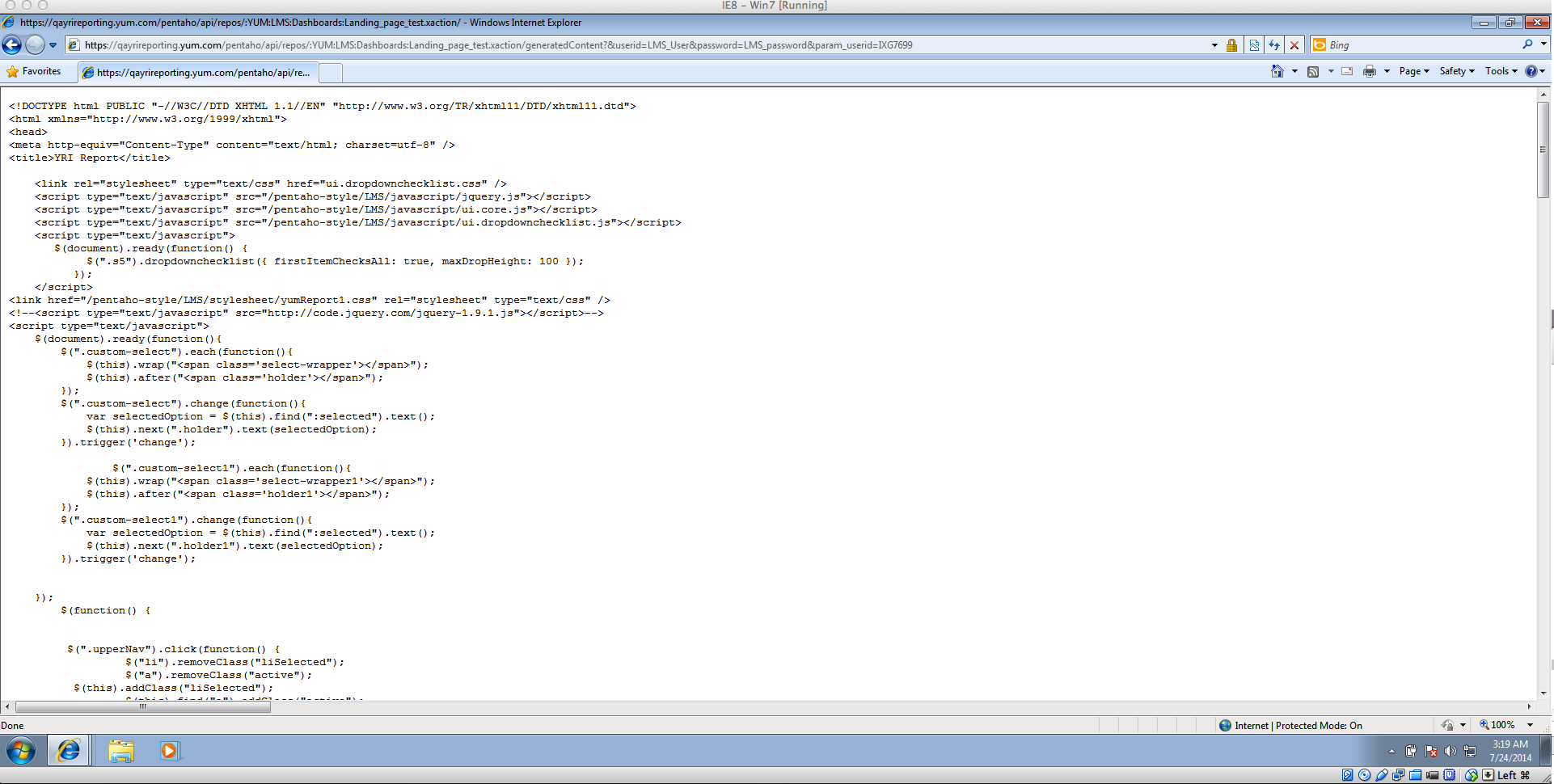Click the Internet Protected Mode globe icon
Screen dimensions: 1554x784
coord(1225,725)
